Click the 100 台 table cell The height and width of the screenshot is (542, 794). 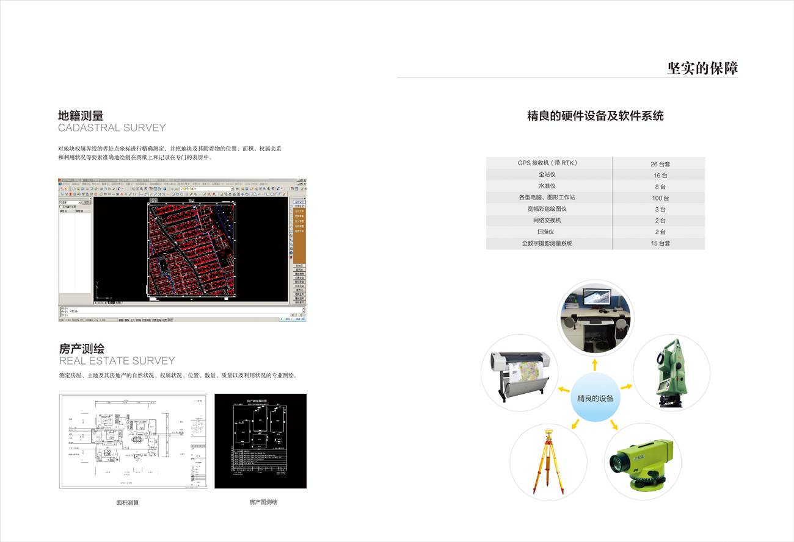point(659,198)
